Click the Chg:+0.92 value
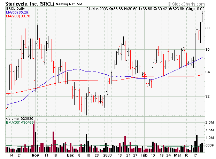216x159 pixels. [x=195, y=9]
